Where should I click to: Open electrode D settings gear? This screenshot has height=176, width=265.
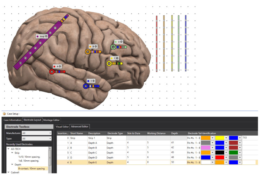(x=121, y=42)
